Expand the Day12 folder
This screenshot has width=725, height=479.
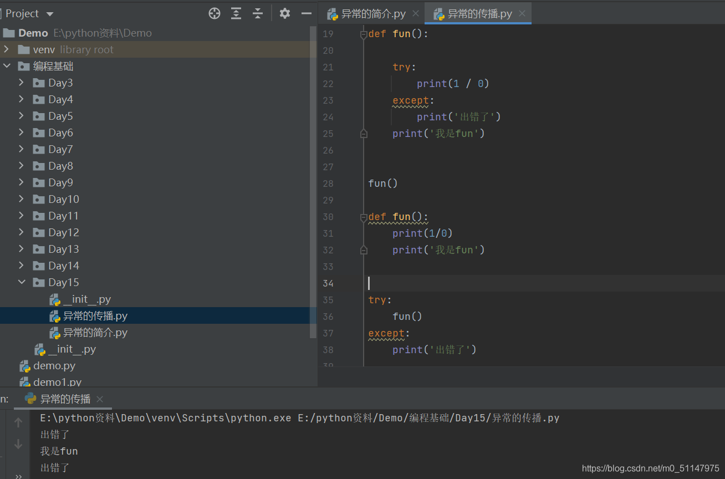[22, 232]
